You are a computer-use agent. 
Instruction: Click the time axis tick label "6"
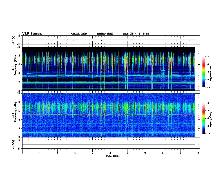(128, 153)
